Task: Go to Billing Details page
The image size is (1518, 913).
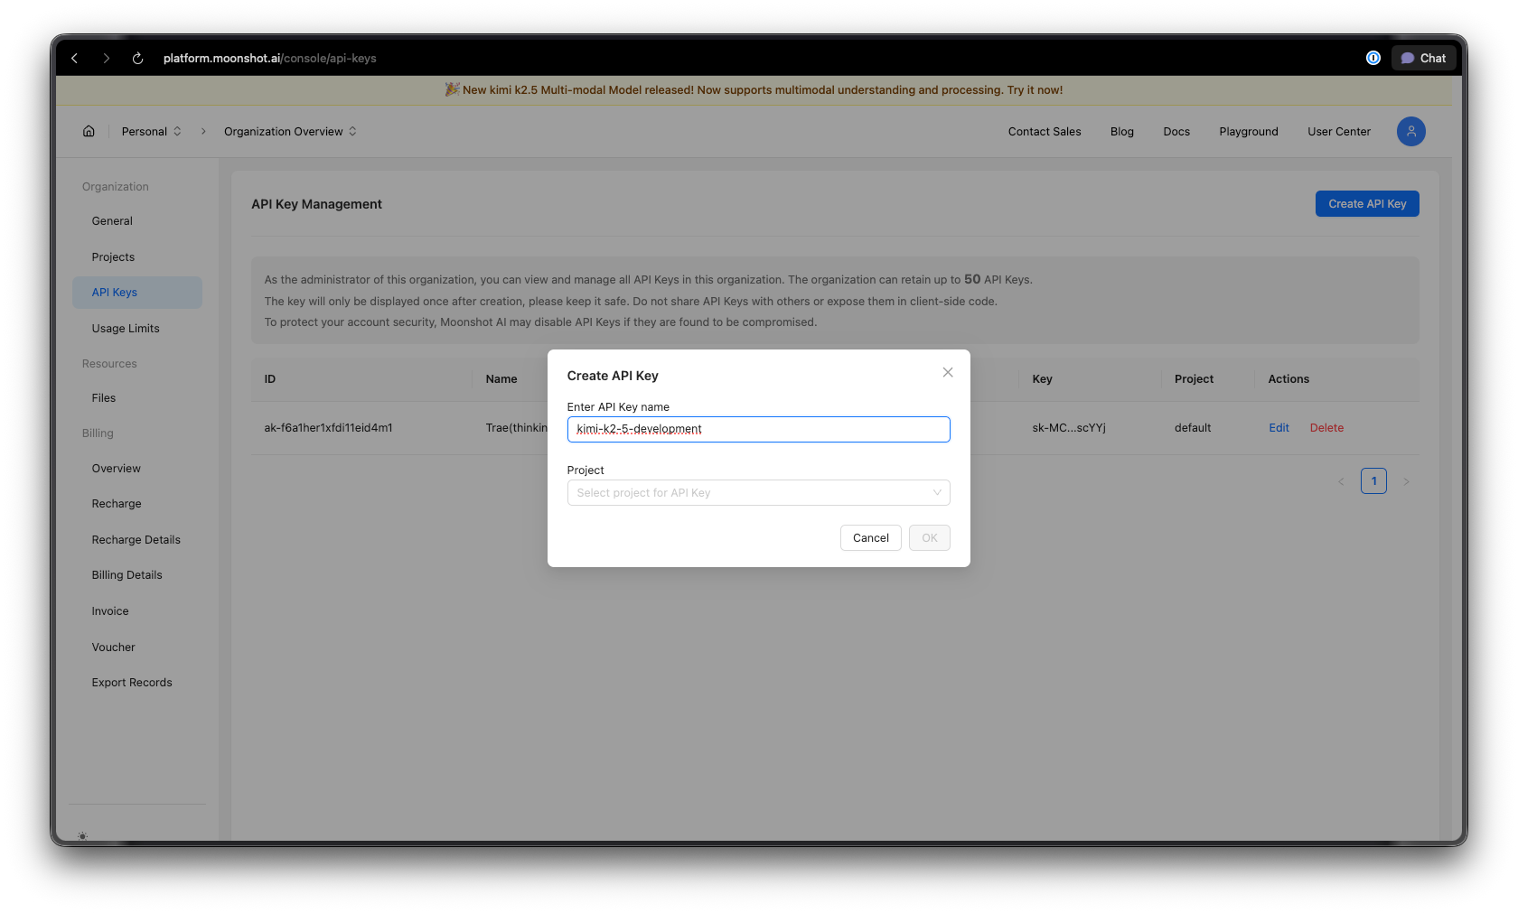Action: [x=126, y=574]
